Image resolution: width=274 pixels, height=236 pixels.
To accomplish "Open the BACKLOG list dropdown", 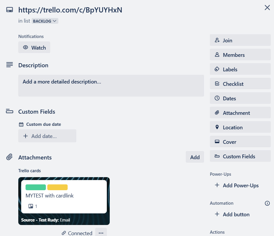I will click(45, 21).
